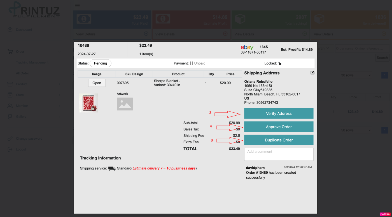Click the TOTAL $23.49 value
Screen dimensions: 392x217
click(234, 149)
